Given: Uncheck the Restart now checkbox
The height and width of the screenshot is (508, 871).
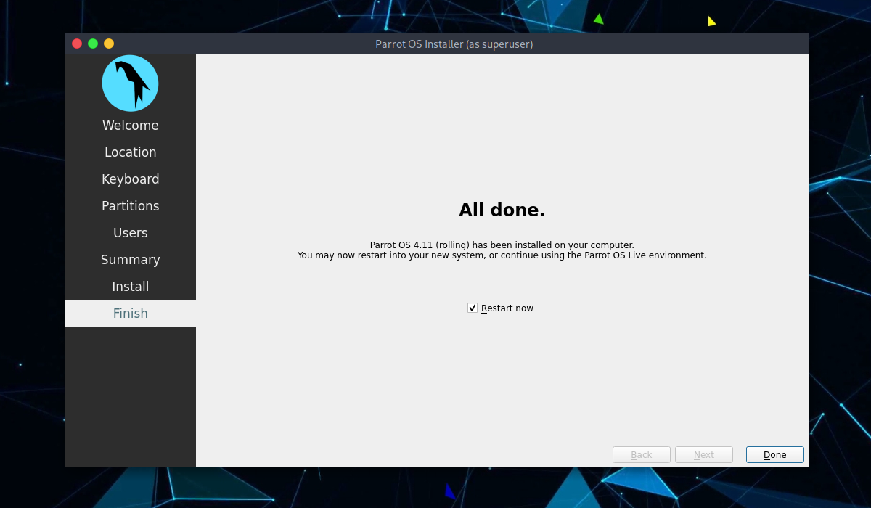Looking at the screenshot, I should (x=473, y=308).
